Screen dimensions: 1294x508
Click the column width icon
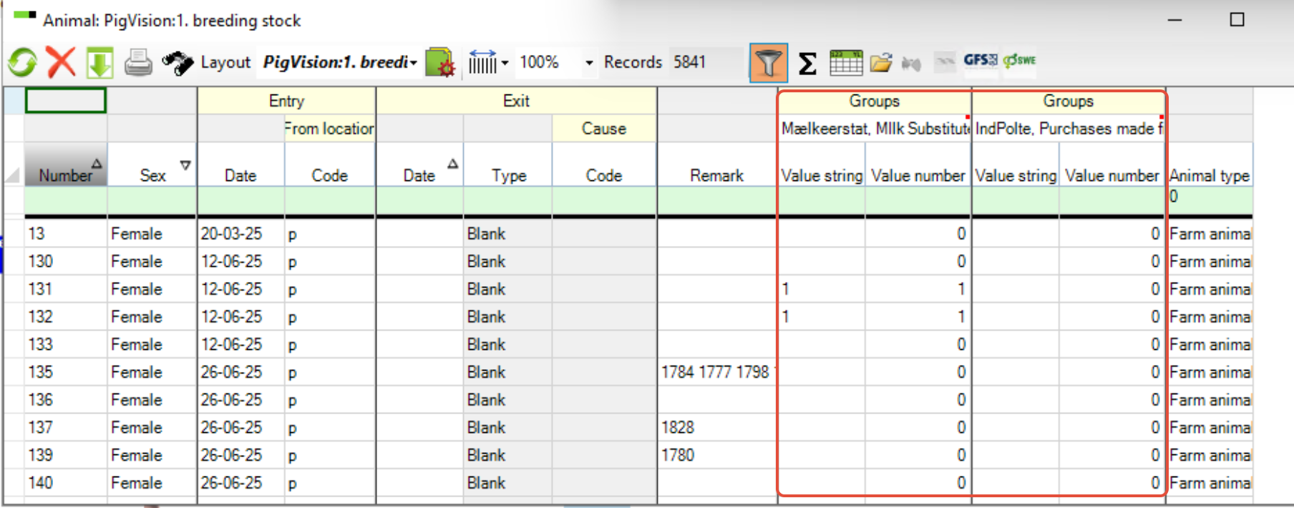[482, 62]
